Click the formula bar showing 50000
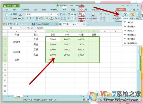The width and height of the screenshot is (143, 104). tap(79, 28)
